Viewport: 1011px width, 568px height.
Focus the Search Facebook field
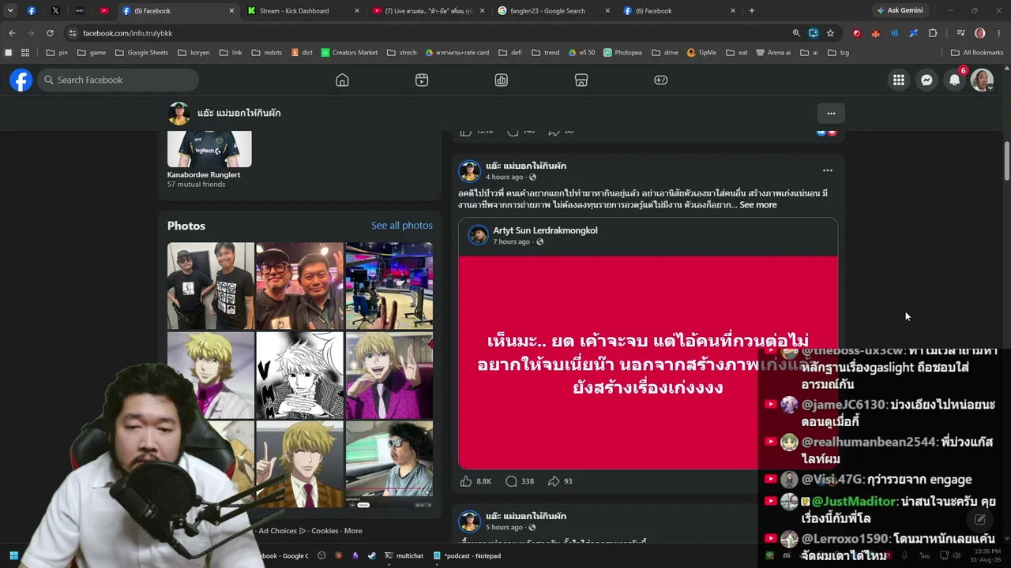point(118,80)
